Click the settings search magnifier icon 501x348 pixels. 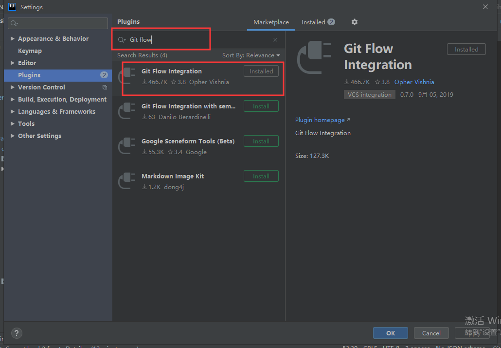15,23
